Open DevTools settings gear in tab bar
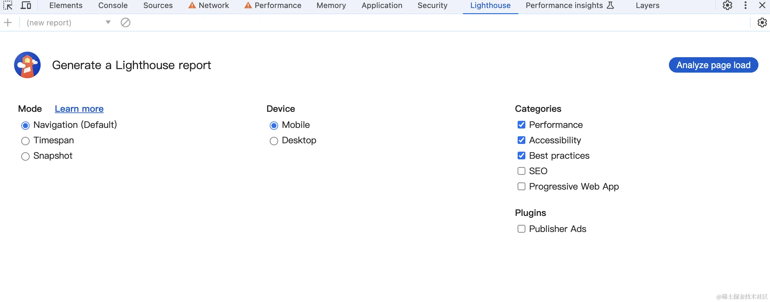The image size is (770, 302). [x=728, y=5]
